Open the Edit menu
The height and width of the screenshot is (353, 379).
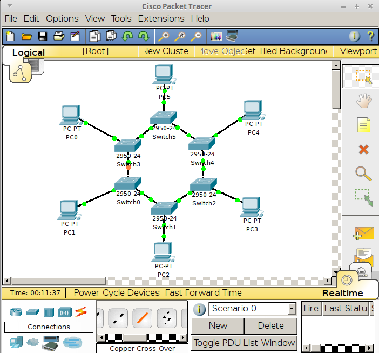(x=31, y=18)
